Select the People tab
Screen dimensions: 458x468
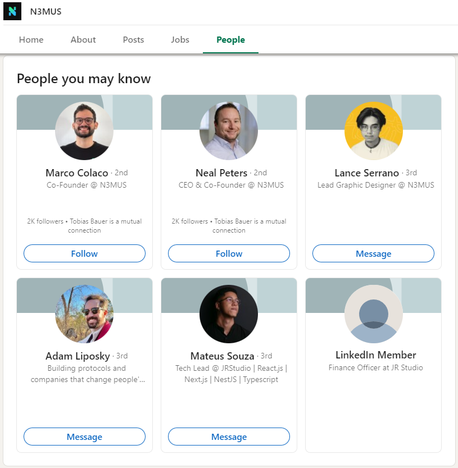pos(230,40)
